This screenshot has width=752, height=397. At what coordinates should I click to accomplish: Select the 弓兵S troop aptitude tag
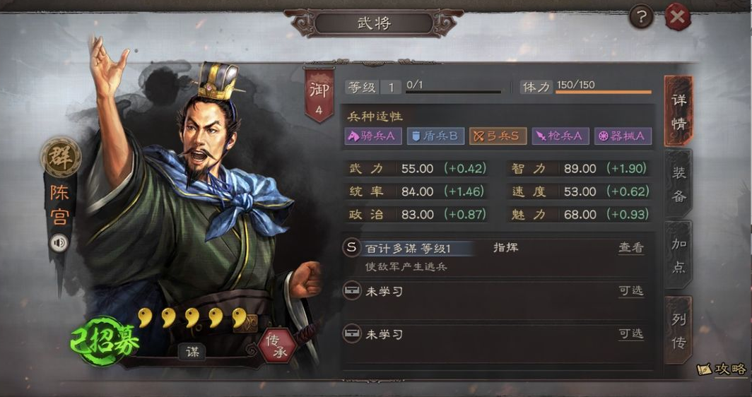498,136
